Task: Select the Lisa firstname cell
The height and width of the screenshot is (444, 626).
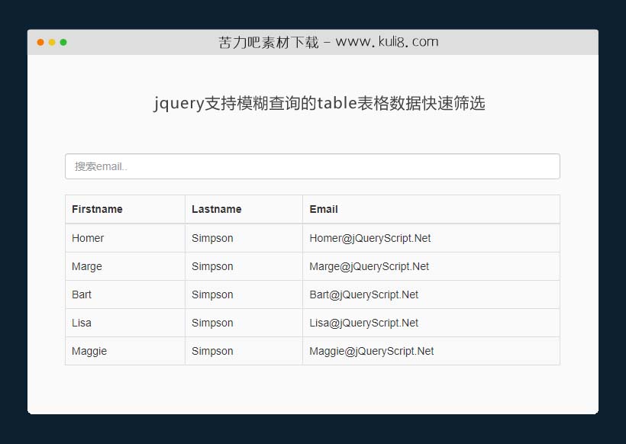Action: point(81,322)
